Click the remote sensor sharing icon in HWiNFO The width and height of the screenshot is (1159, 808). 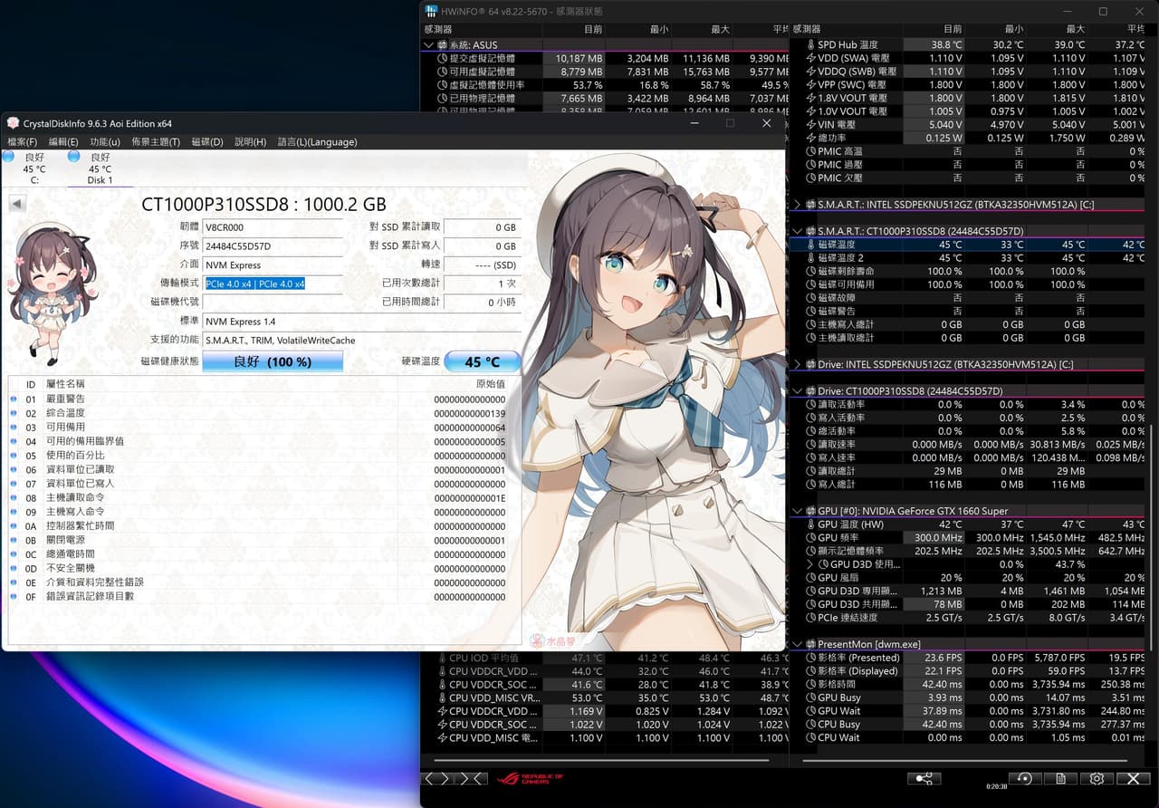(924, 778)
